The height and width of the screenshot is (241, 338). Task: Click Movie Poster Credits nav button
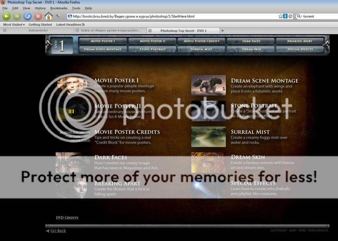pyautogui.click(x=202, y=41)
